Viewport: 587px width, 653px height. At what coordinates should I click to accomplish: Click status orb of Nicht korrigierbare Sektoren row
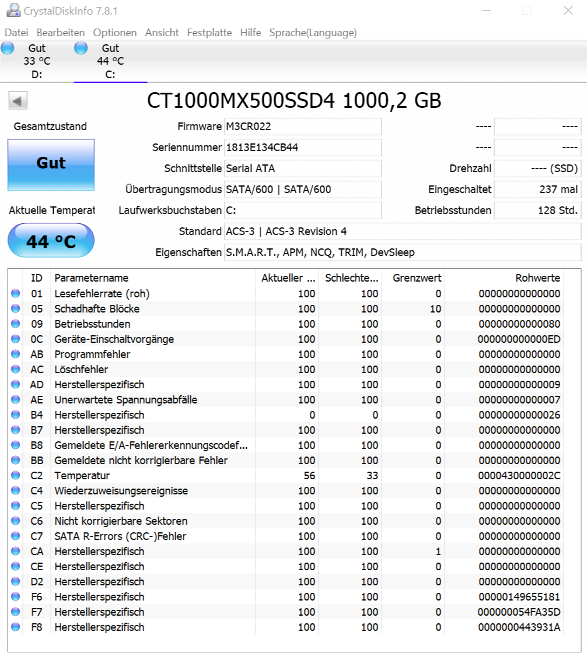click(x=15, y=521)
